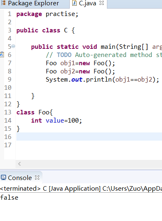The width and height of the screenshot is (162, 221).
Task: Click the Console monitor icon
Action: (x=3, y=178)
